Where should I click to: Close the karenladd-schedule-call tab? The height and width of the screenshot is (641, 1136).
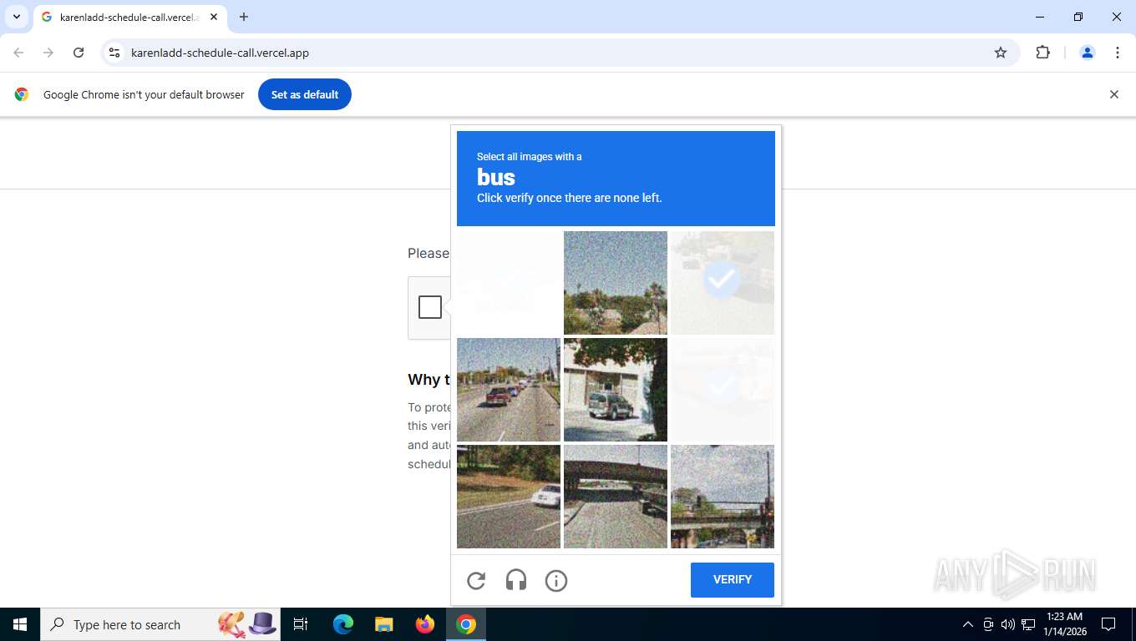point(214,17)
